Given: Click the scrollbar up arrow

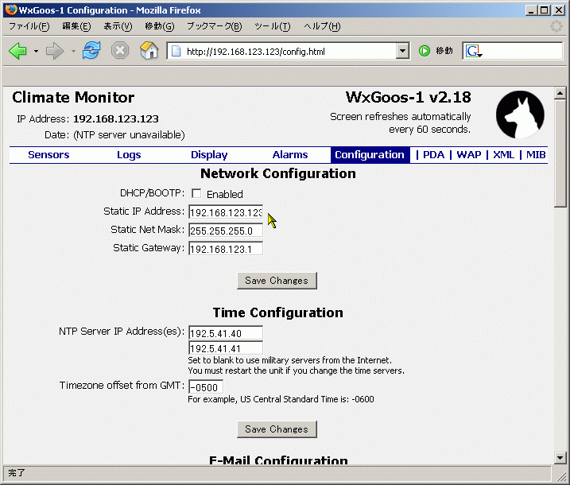Looking at the screenshot, I should (560, 93).
